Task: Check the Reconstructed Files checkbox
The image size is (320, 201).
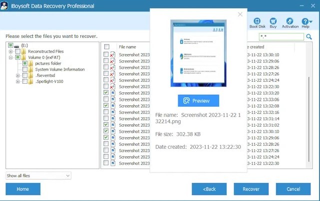Action: click(x=18, y=51)
